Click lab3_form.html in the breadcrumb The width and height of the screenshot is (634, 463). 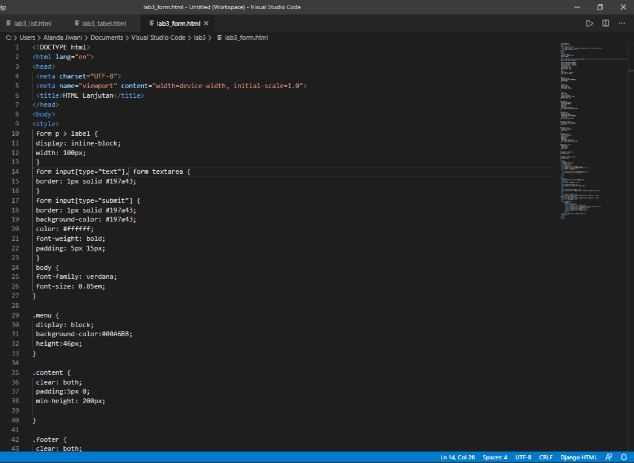[243, 37]
